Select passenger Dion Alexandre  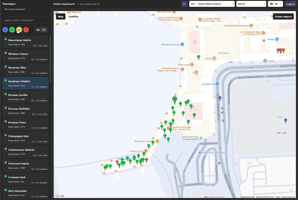click(26, 193)
